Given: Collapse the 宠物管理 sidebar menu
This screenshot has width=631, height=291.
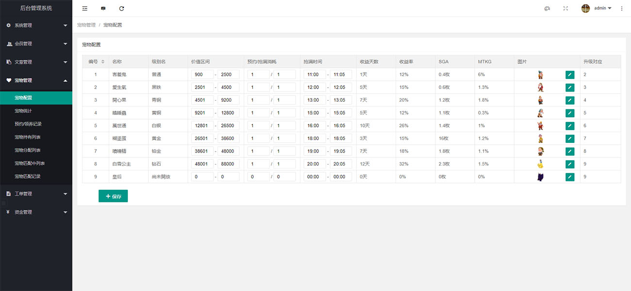Looking at the screenshot, I should tap(36, 80).
